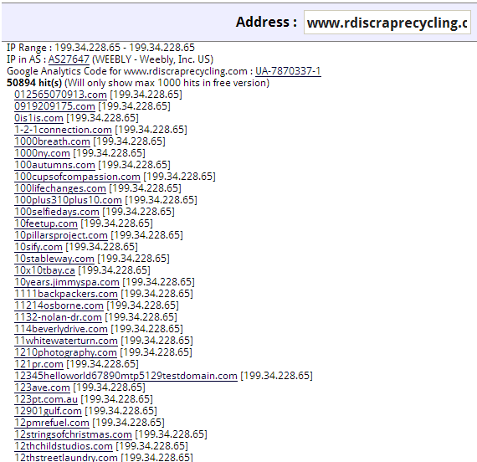The image size is (477, 462).
Task: Open the 100autumns.com link
Action: [54, 165]
